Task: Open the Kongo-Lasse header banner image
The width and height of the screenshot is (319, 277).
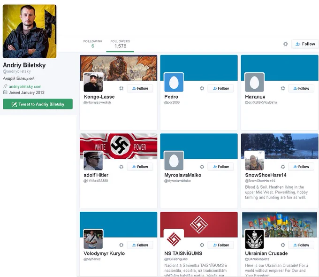Action: (118, 68)
